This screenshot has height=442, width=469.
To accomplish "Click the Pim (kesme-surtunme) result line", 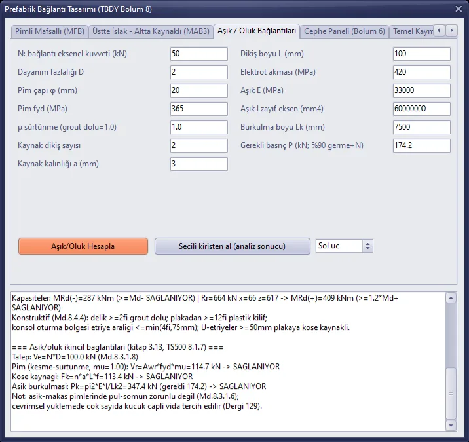I will [x=145, y=367].
